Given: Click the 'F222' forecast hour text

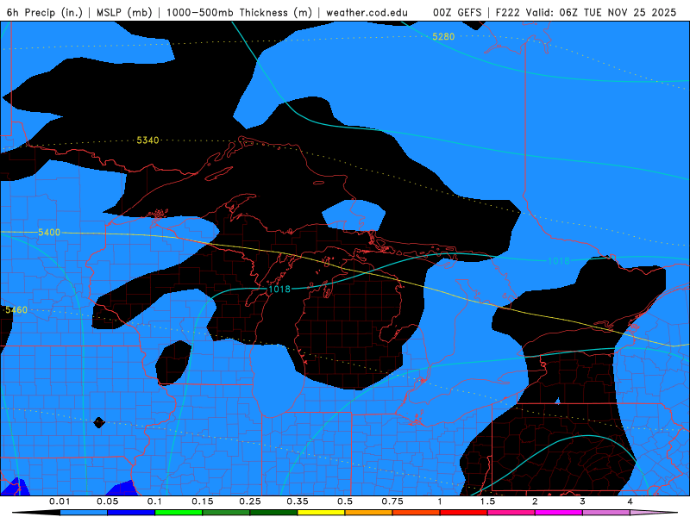Looking at the screenshot, I should click(x=507, y=12).
